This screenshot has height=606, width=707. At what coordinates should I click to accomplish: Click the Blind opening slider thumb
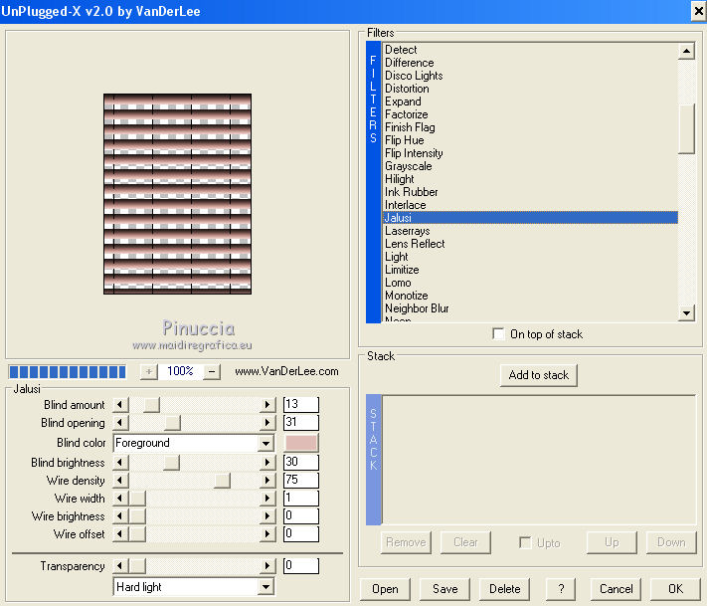[x=172, y=423]
